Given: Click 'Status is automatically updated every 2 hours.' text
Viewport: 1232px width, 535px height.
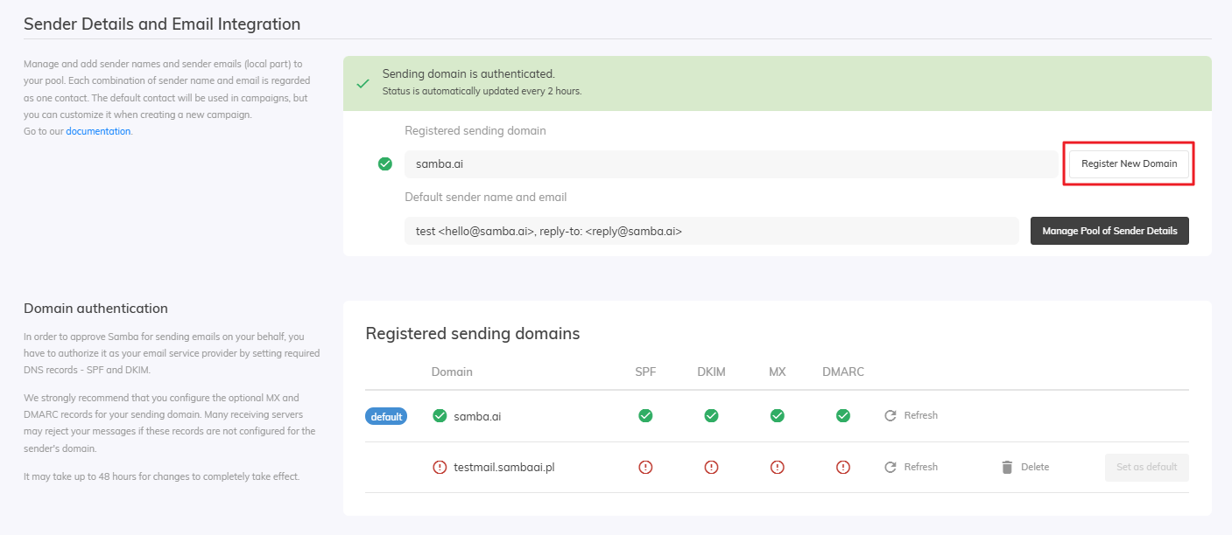Looking at the screenshot, I should [x=482, y=91].
